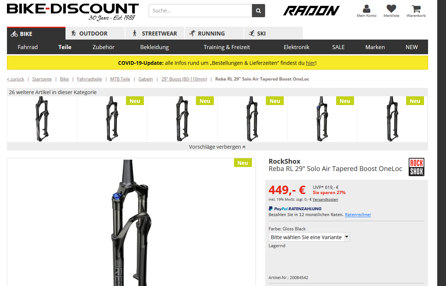Click the Versandkosten link

(x=325, y=200)
